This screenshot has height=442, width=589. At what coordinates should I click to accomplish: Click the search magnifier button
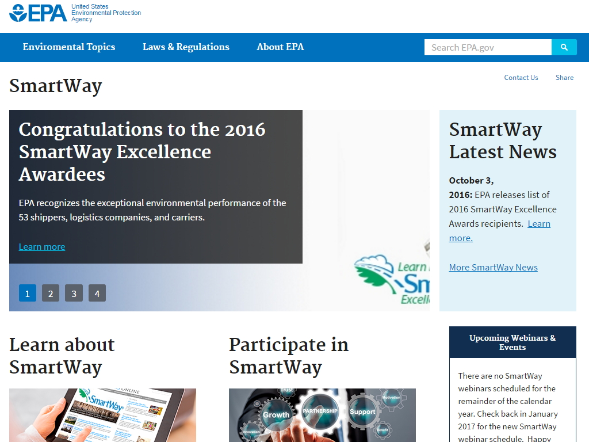coord(564,47)
